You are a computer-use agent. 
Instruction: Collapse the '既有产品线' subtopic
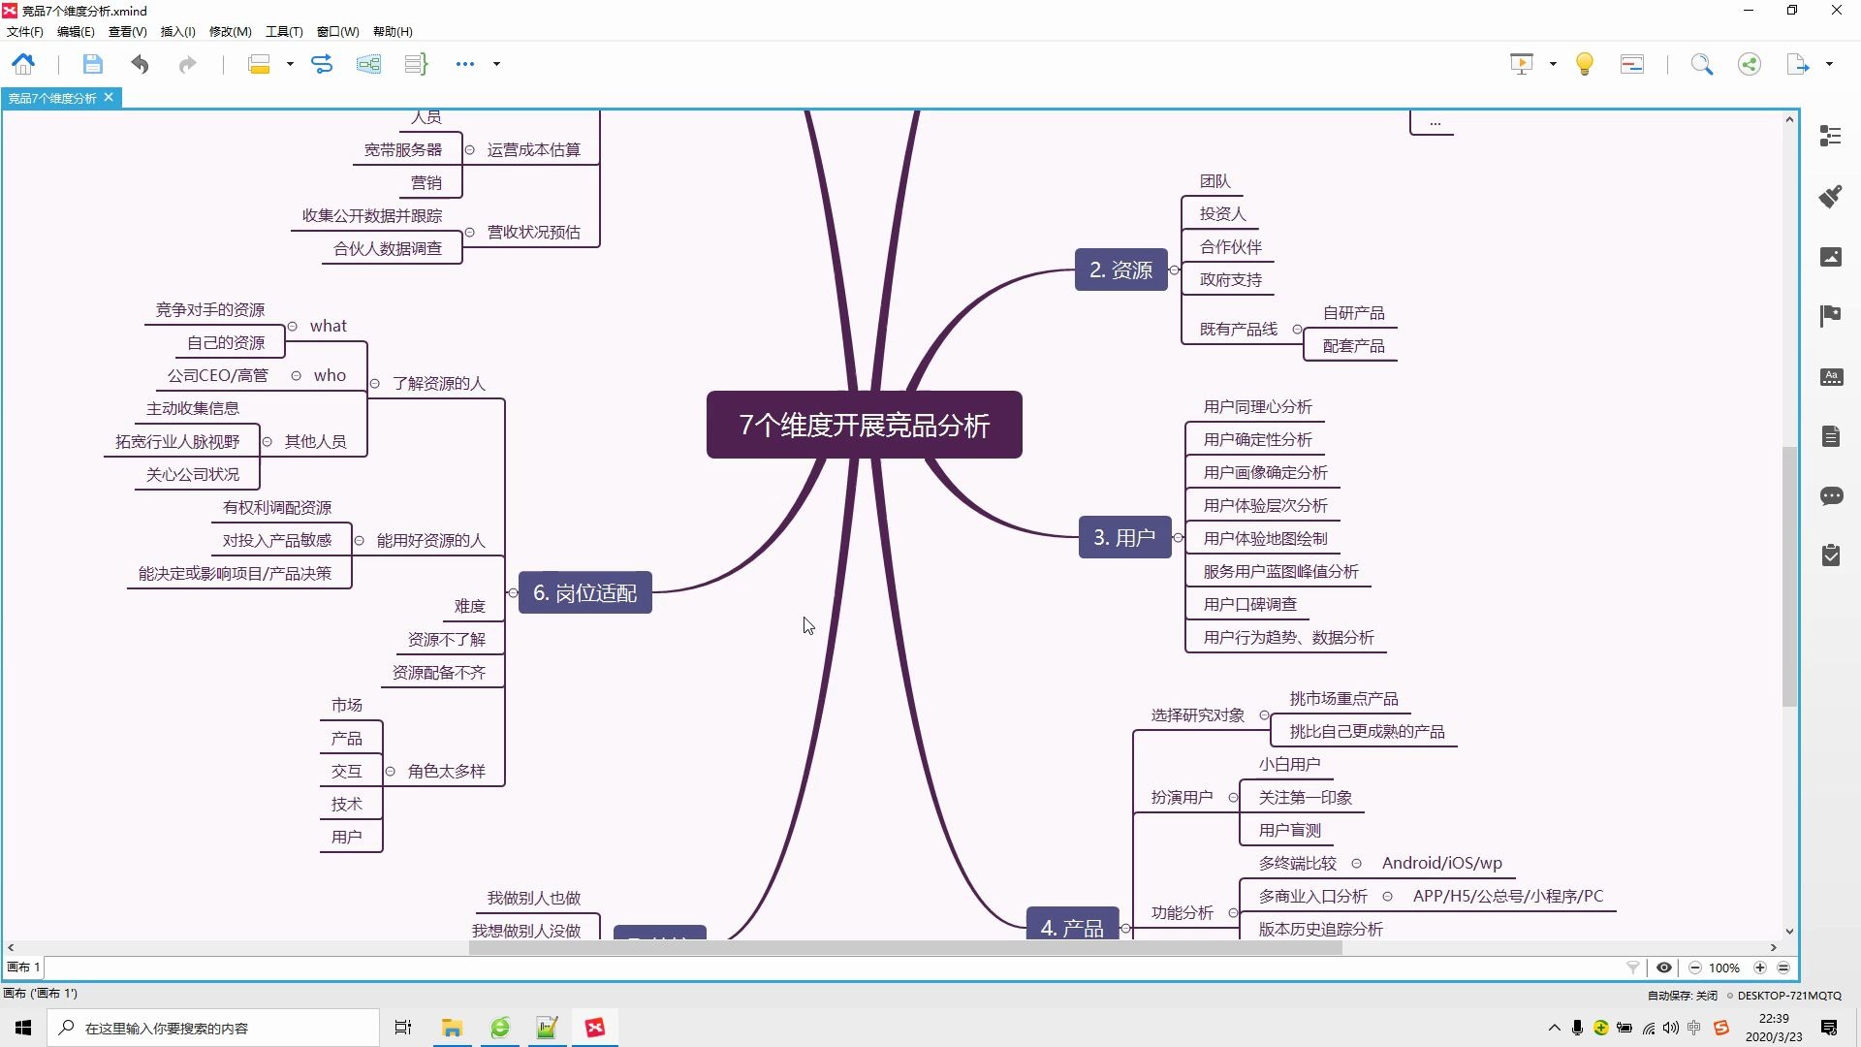pos(1298,330)
